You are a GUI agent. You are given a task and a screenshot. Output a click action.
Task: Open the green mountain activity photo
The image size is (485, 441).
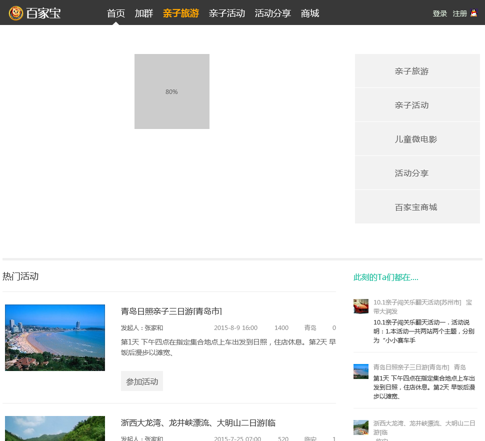point(55,428)
